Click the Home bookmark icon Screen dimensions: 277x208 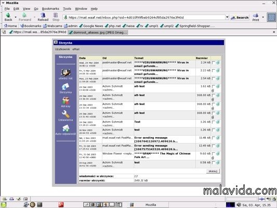(6, 26)
